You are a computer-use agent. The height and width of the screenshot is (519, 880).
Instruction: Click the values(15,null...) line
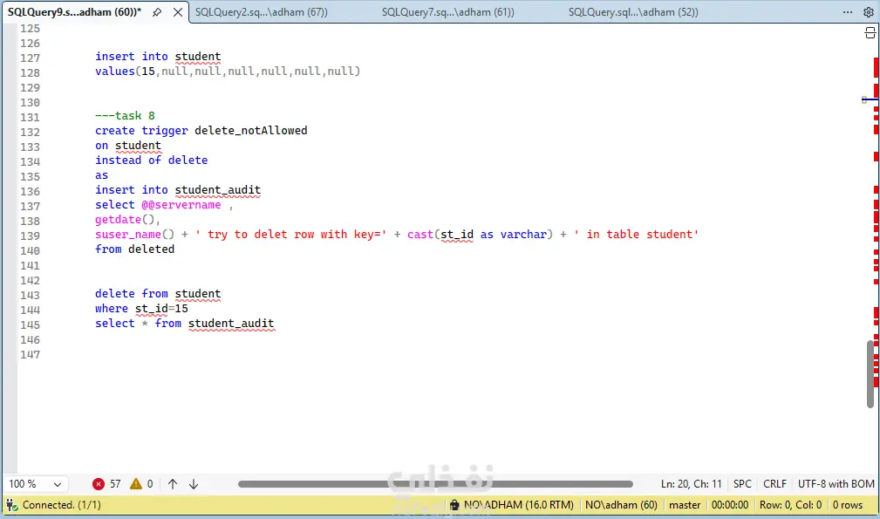[x=228, y=72]
